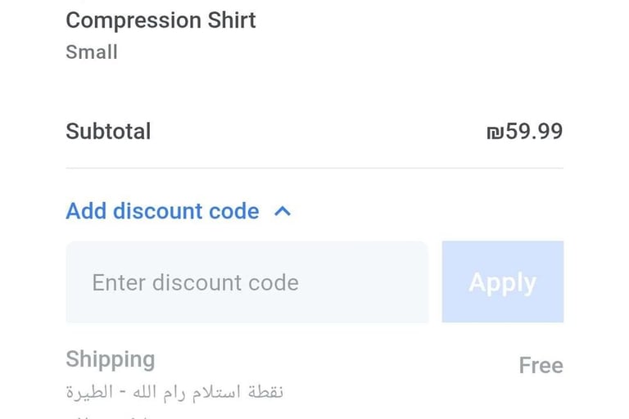Screen dimensions: 629x419
Task: Focus the Enter discount code field
Action: click(247, 282)
